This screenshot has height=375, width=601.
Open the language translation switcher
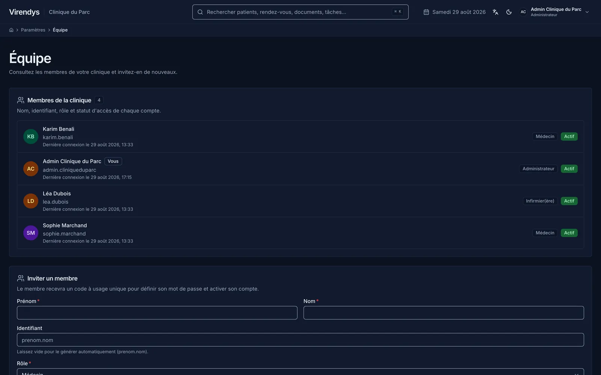click(x=495, y=12)
